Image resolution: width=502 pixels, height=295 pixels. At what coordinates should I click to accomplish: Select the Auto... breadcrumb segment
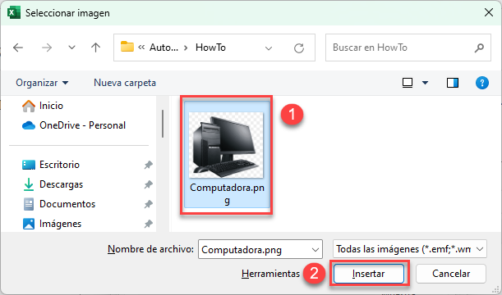pyautogui.click(x=164, y=48)
